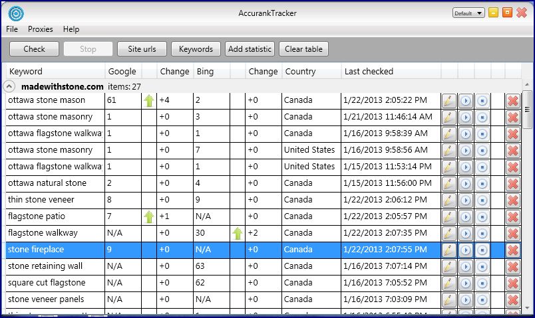Stop check for 'thin stone veneer'
The height and width of the screenshot is (318, 535).
[482, 200]
